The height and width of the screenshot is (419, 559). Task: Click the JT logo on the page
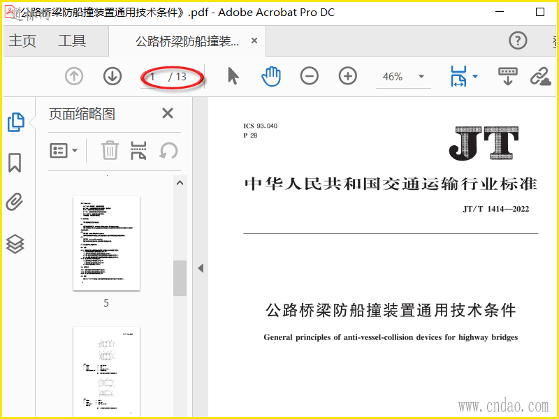coord(484,143)
